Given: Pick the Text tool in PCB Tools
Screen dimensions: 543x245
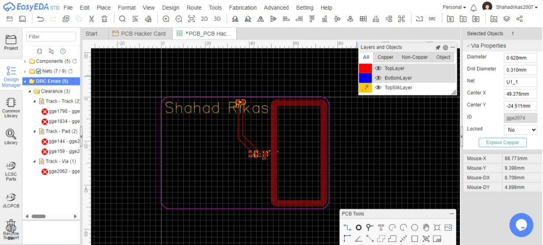Looking at the screenshot, I should tap(381, 227).
